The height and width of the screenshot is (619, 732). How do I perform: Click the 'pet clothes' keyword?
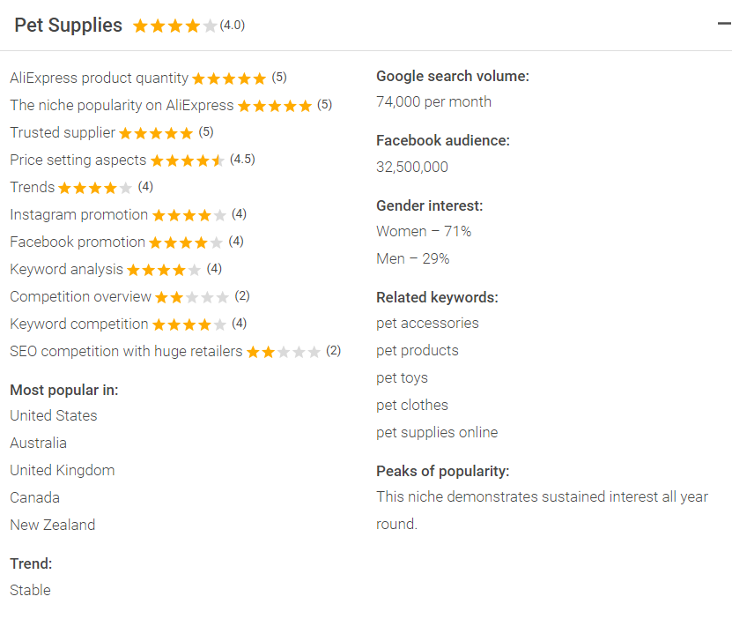(412, 406)
